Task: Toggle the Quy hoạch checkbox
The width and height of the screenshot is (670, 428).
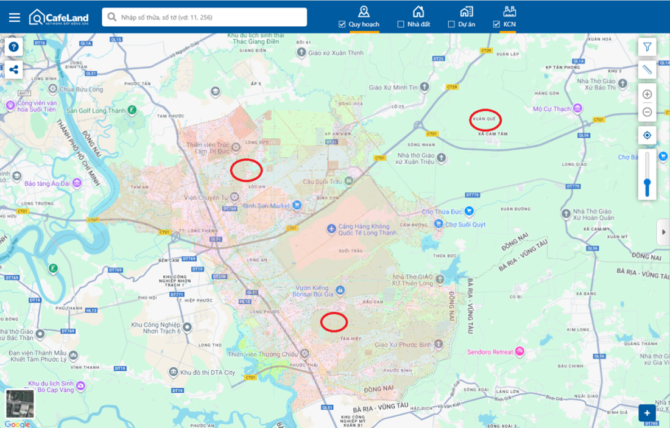Action: pos(342,24)
